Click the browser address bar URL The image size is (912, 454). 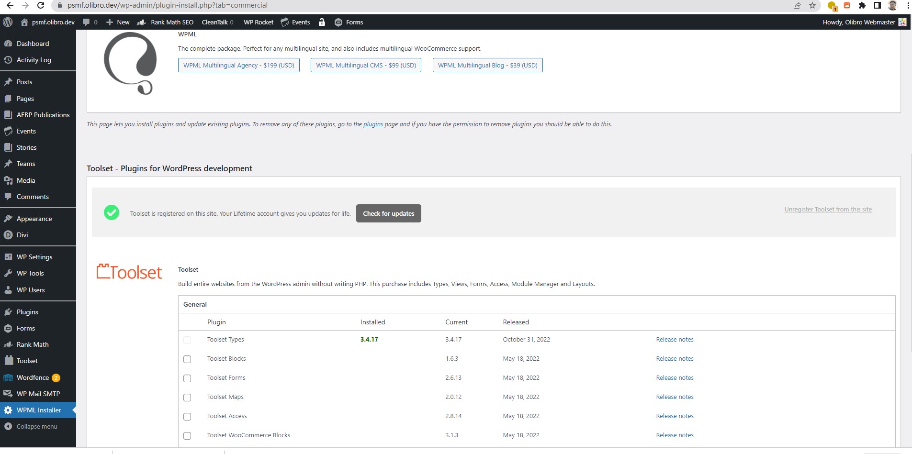168,5
